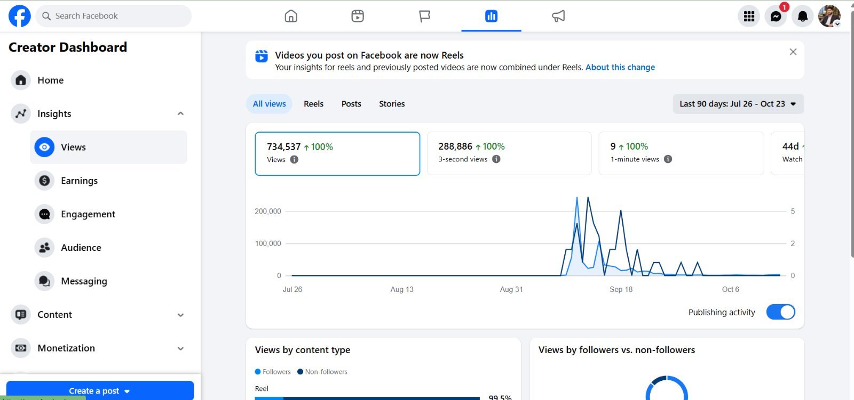Open Home in the Creator Dashboard sidebar
This screenshot has height=400, width=854.
tap(99, 80)
